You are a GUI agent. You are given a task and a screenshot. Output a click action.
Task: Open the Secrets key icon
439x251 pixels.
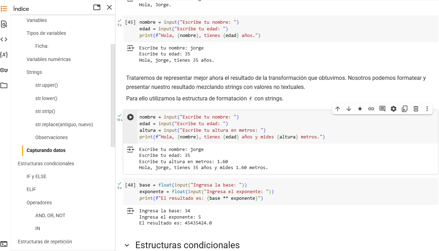[x=4, y=70]
